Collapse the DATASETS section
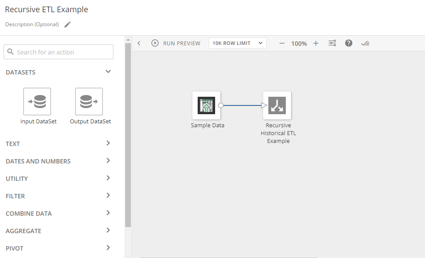425x258 pixels. point(108,72)
